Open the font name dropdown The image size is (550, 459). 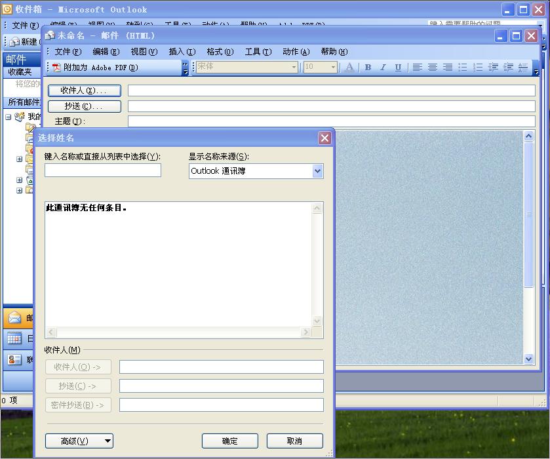294,67
